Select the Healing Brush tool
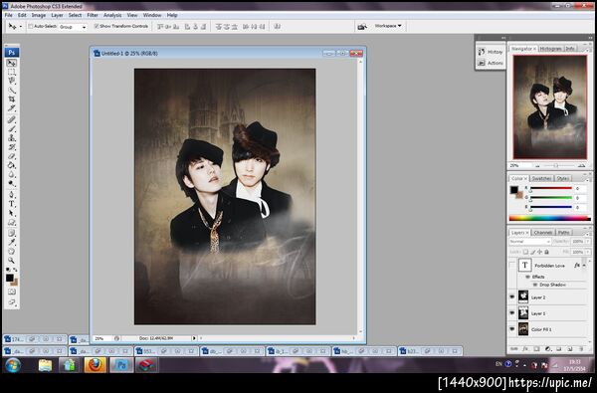The image size is (597, 393). (x=11, y=119)
